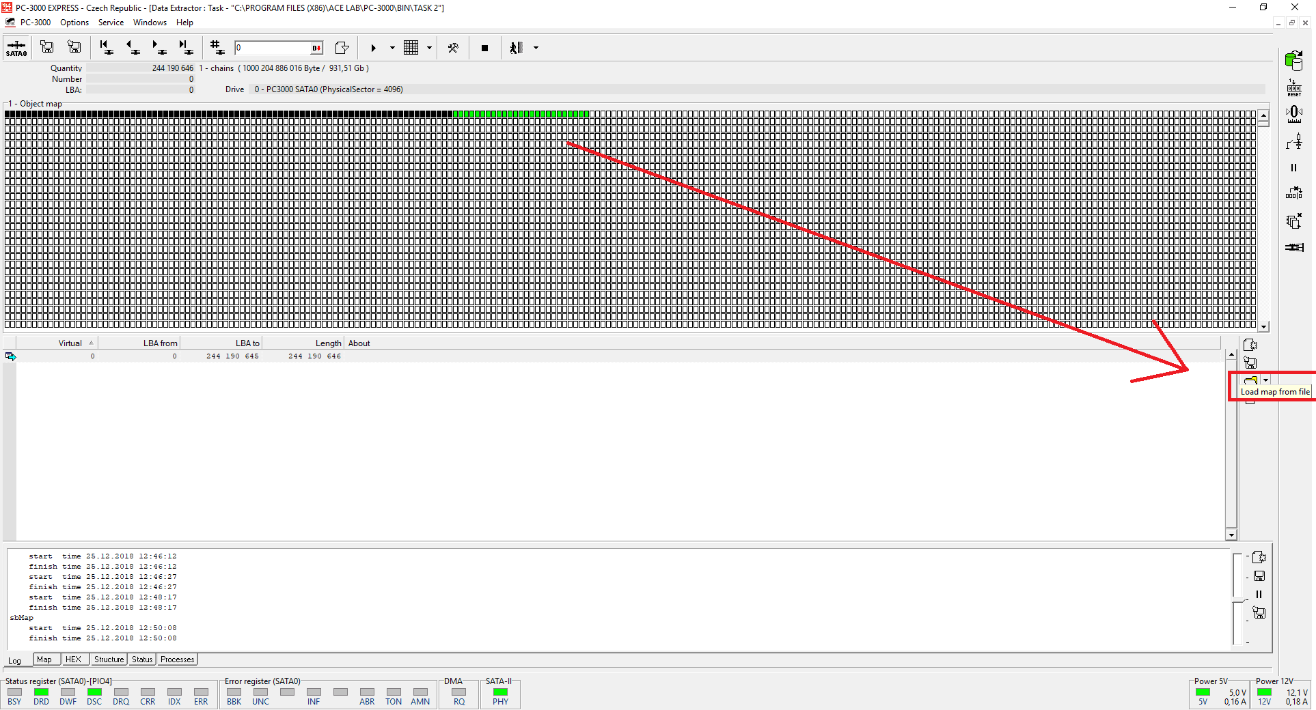Screen dimensions: 1316x710
Task: Click the yellow folder Load map from file icon
Action: point(1250,380)
